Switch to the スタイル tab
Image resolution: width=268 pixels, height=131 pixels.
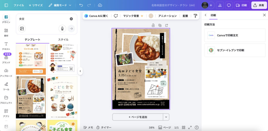tap(63, 40)
